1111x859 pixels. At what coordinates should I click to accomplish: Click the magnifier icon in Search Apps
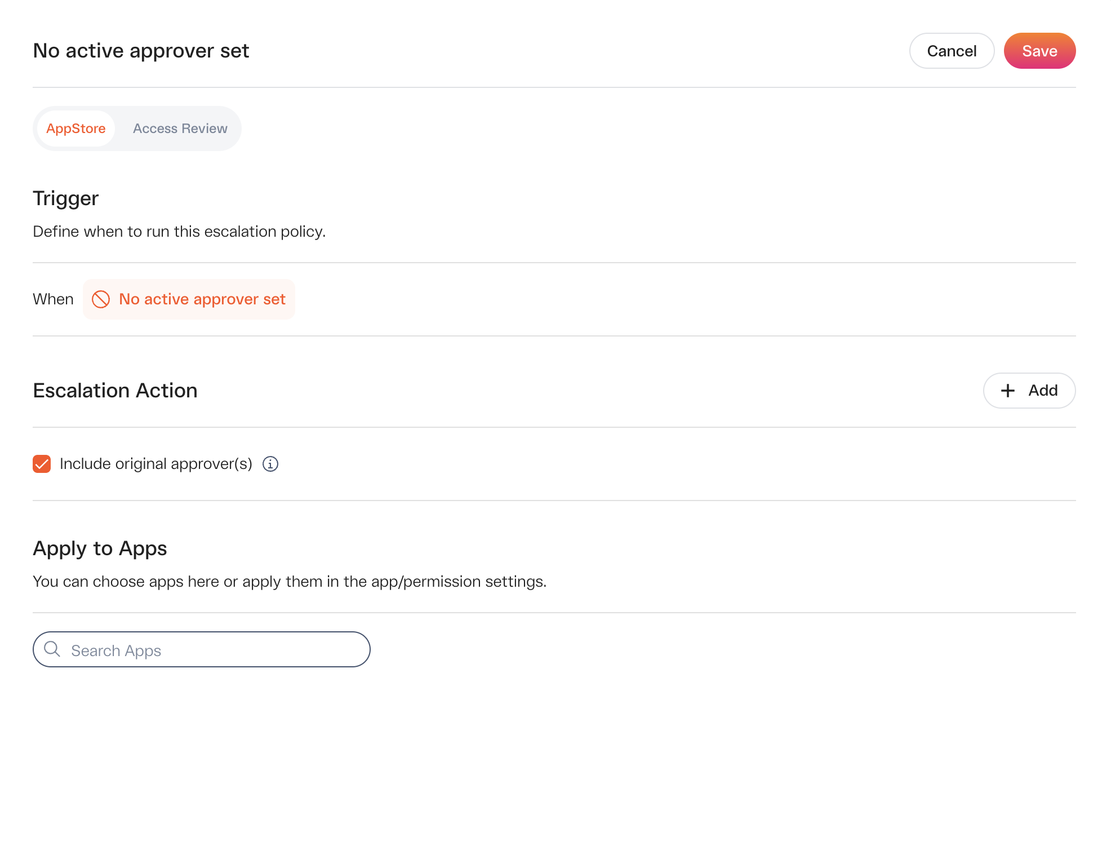point(52,649)
